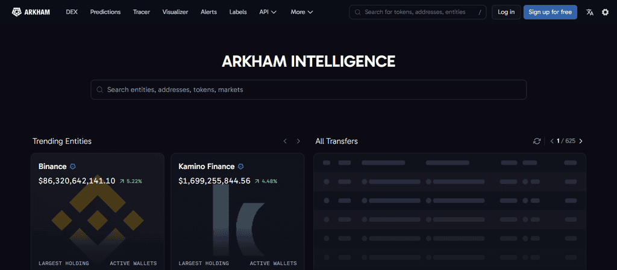Open the Tracer page
Screen dimensions: 617x270
141,12
